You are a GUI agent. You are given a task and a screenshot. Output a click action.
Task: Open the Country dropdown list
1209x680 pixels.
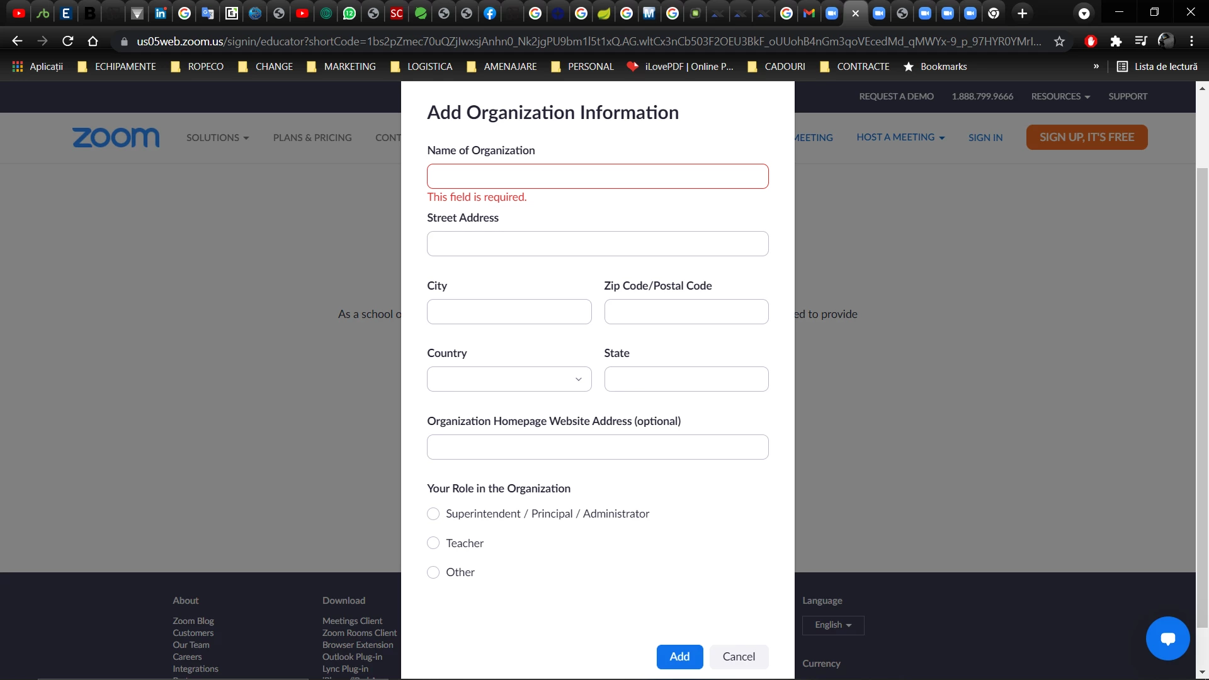tap(509, 379)
